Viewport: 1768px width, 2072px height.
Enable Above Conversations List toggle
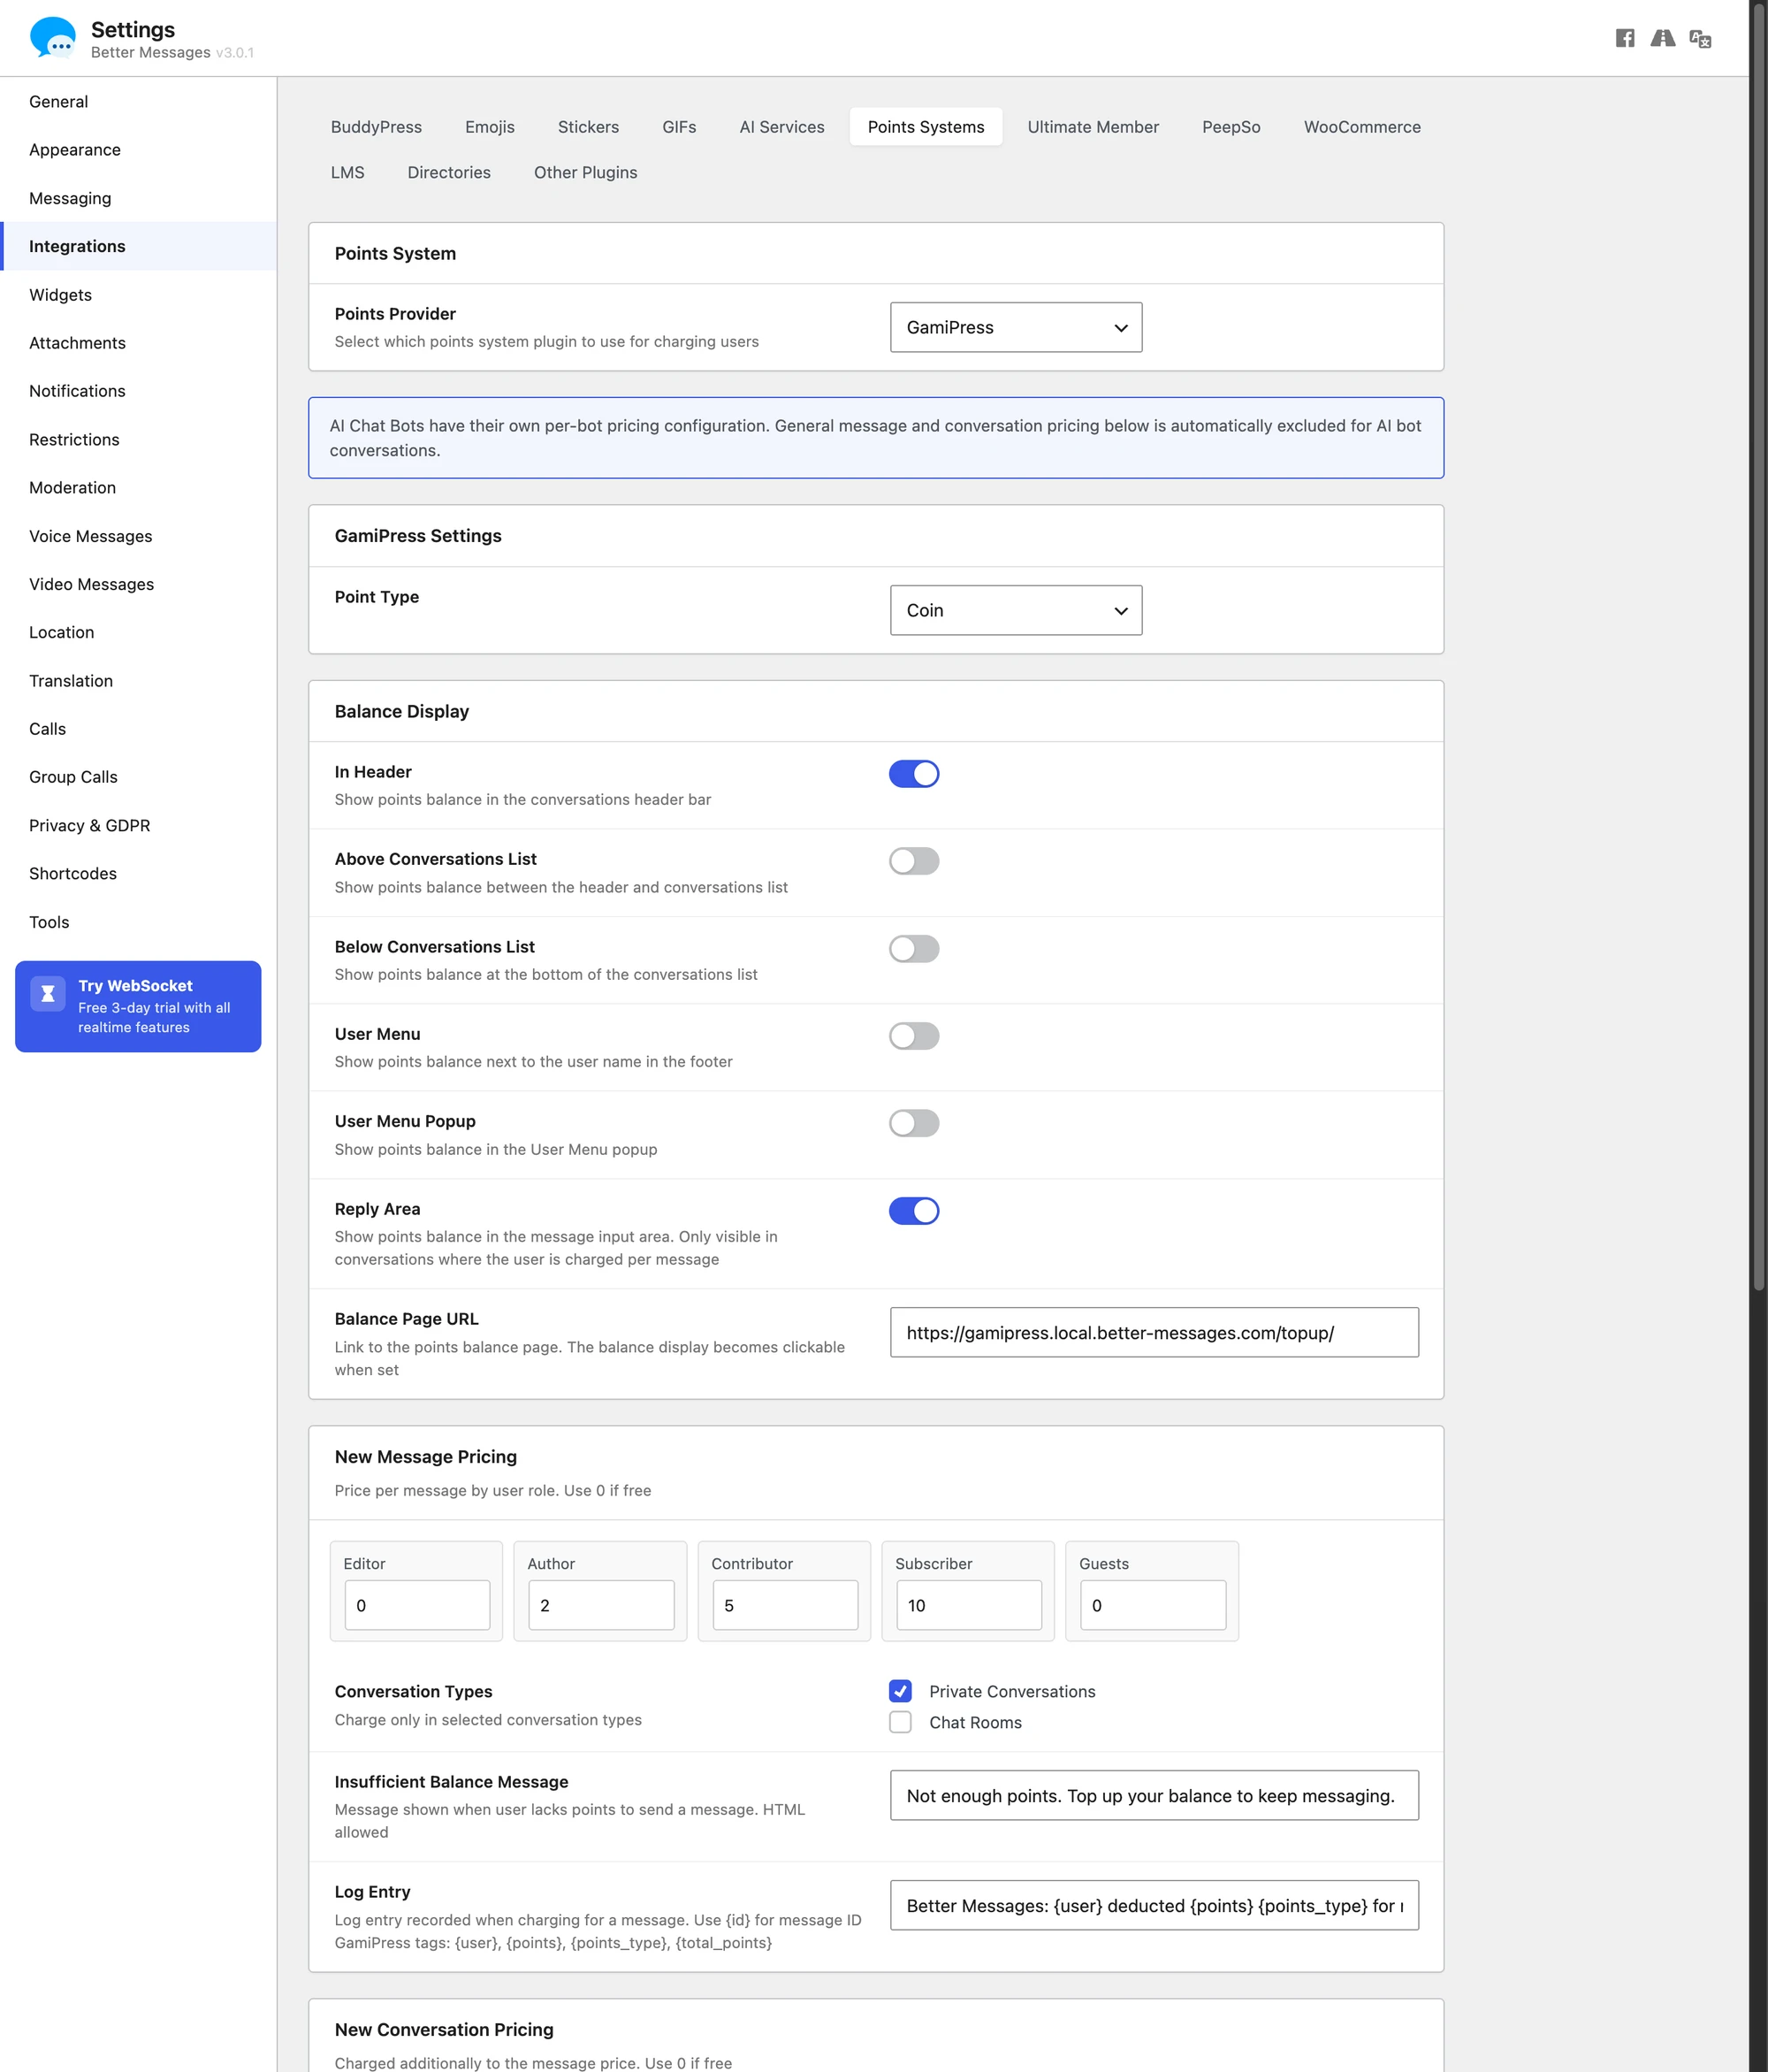click(x=913, y=861)
